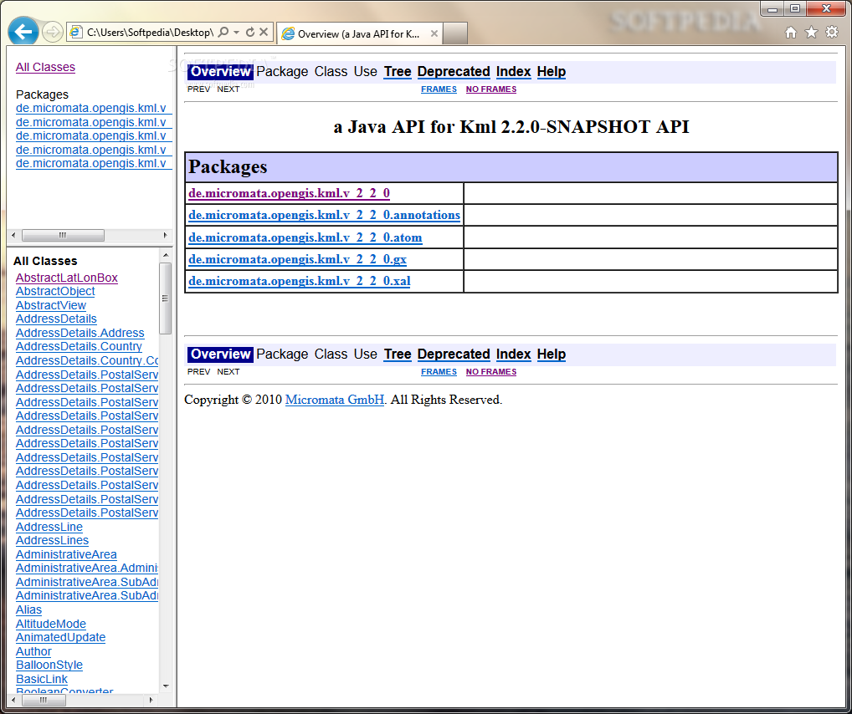Open browser Home page icon

(791, 33)
